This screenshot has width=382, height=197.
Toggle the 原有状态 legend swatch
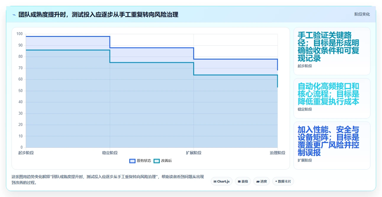pos(133,161)
